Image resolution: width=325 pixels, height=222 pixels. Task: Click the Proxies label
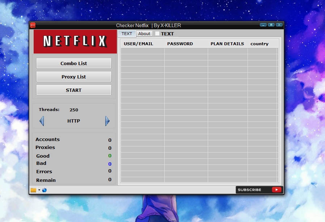pos(45,147)
